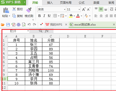Open the 数据 ribbon tab
116x91 pixels.
96,3
